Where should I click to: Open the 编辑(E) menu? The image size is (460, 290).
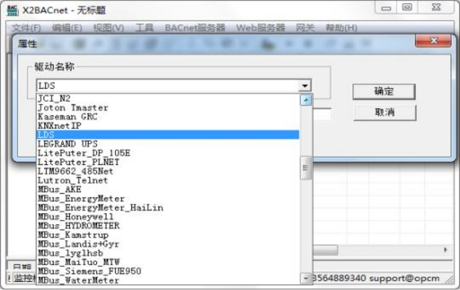pyautogui.click(x=67, y=28)
